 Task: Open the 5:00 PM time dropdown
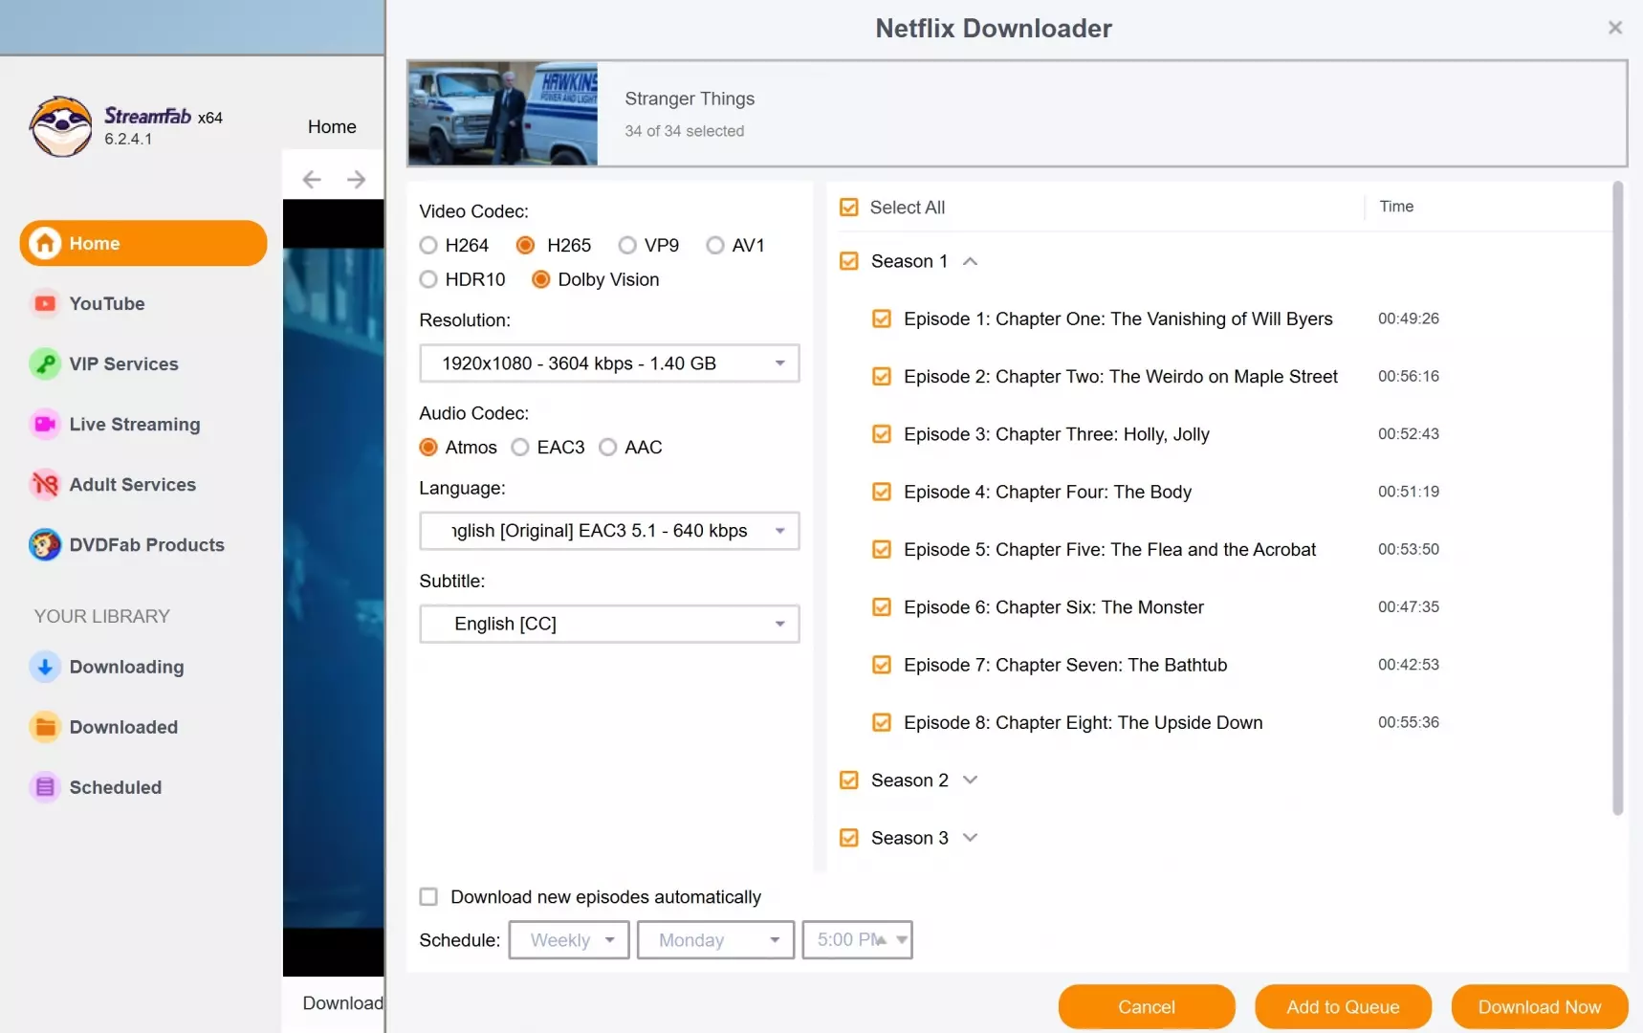pyautogui.click(x=857, y=940)
